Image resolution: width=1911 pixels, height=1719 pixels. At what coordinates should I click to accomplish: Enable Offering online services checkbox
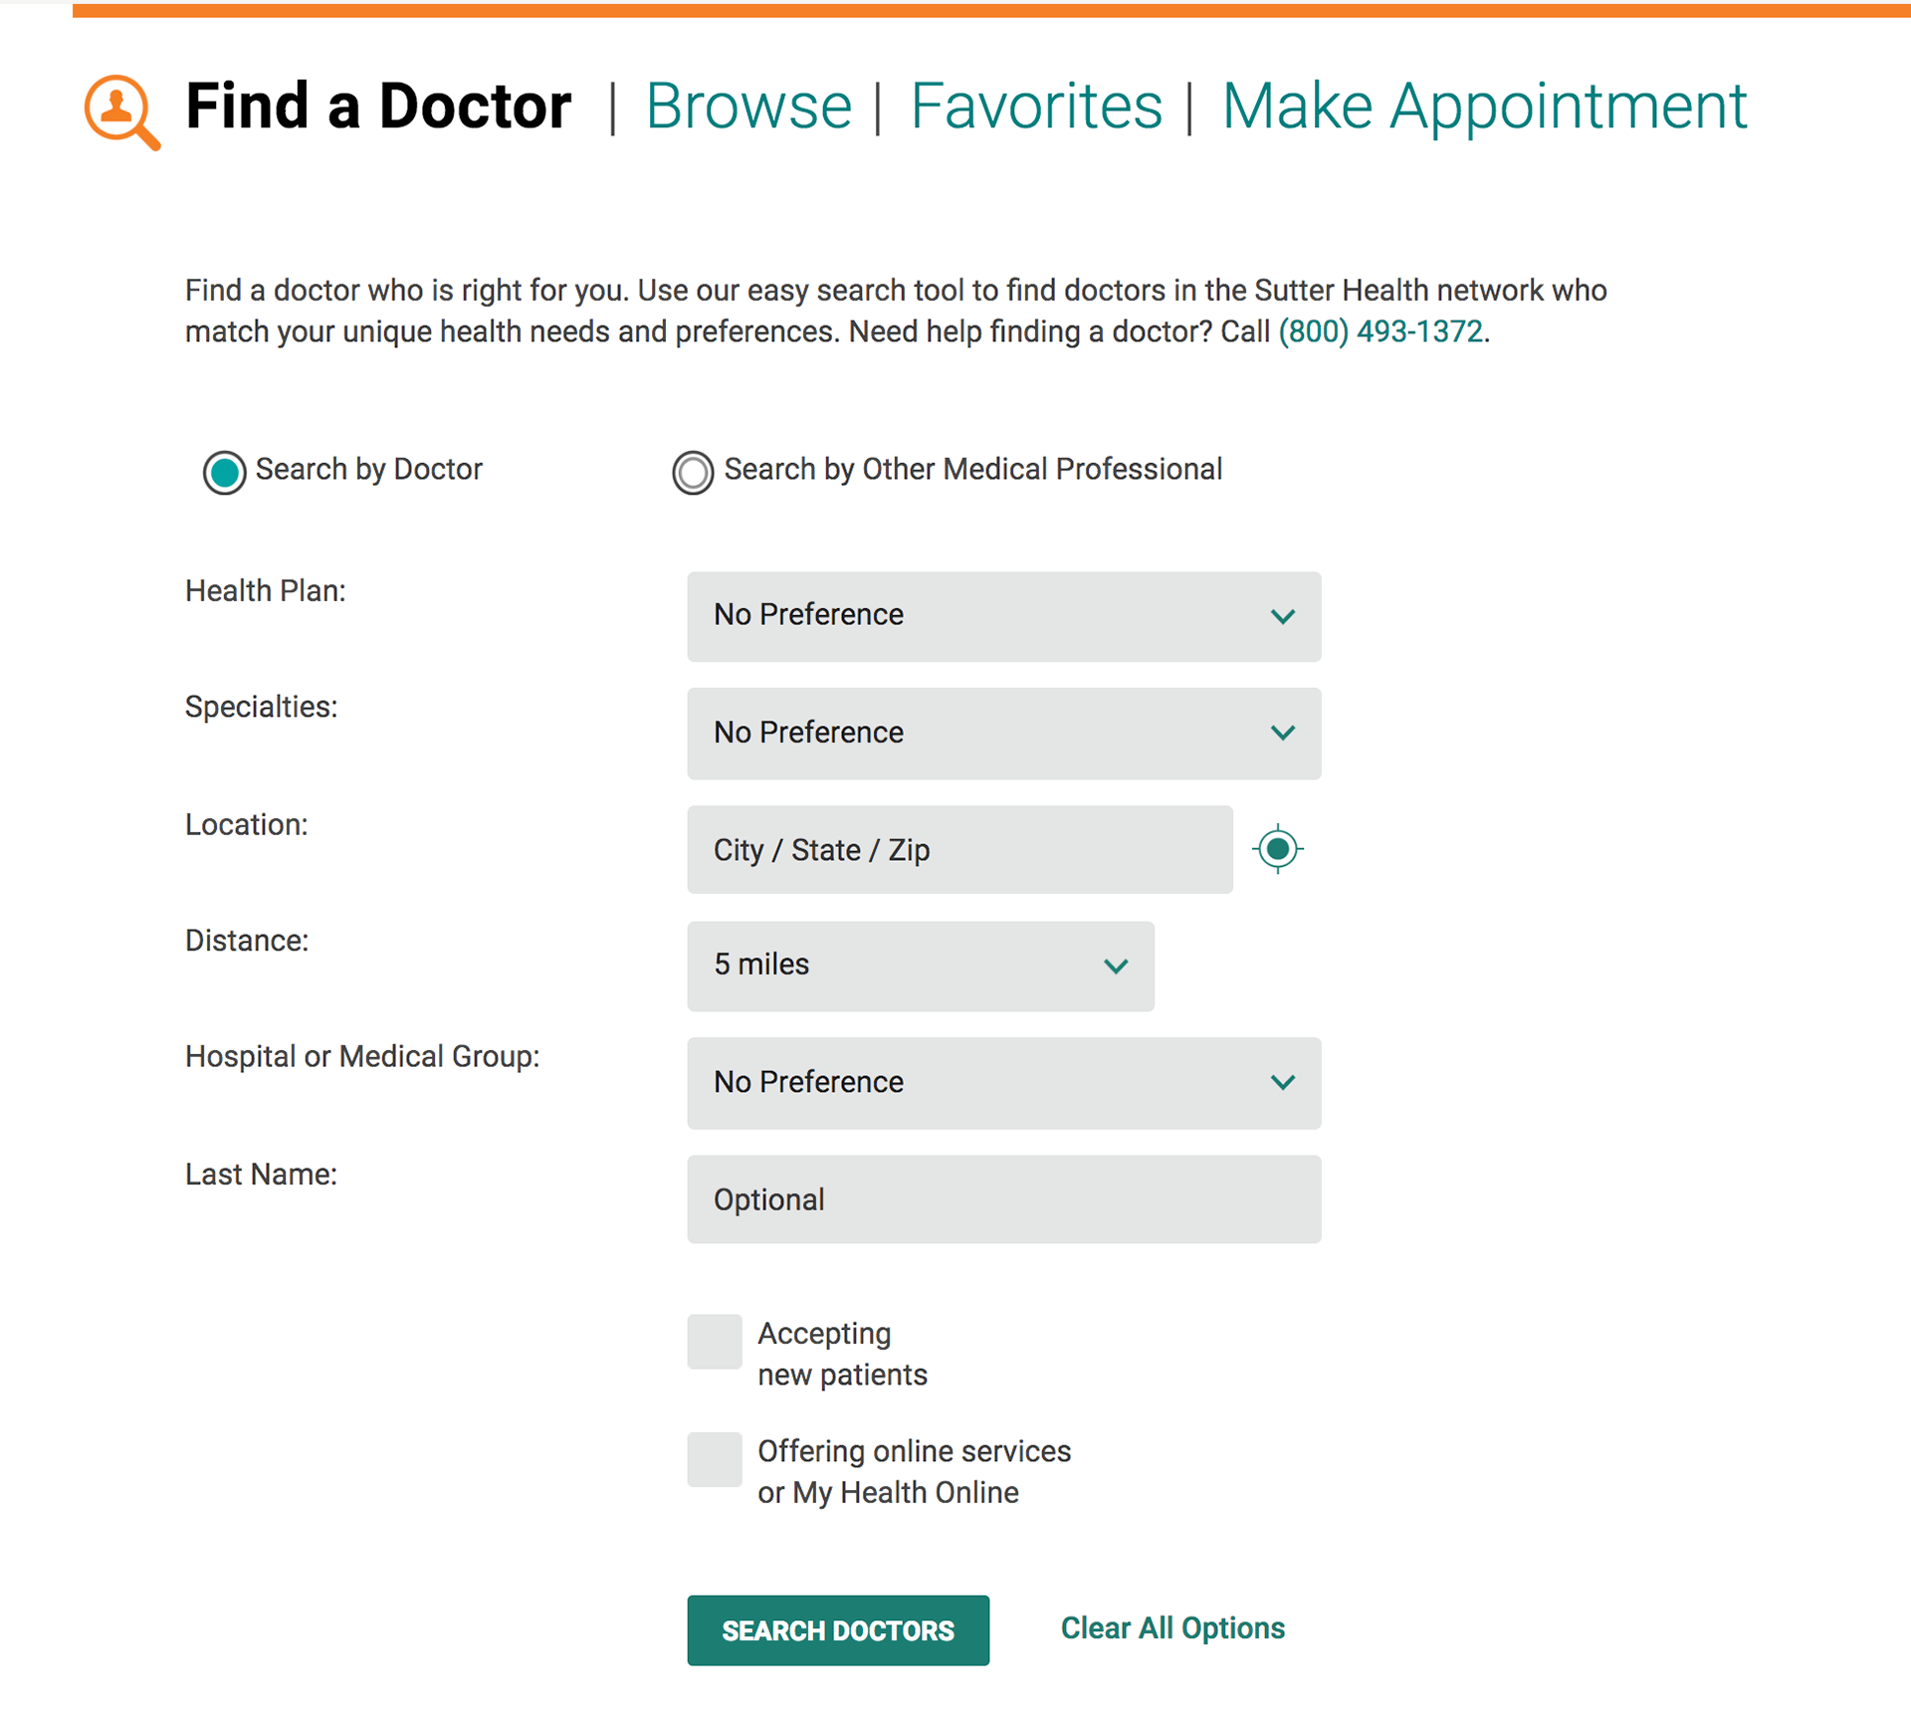(x=715, y=1458)
